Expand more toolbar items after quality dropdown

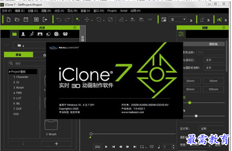pos(191,20)
